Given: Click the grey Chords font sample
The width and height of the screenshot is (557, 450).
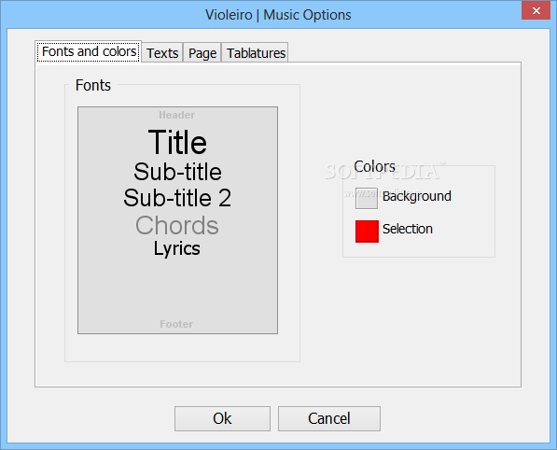Looking at the screenshot, I should coord(177,225).
